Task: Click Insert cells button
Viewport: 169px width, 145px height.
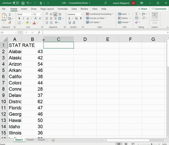Action: click(122, 14)
